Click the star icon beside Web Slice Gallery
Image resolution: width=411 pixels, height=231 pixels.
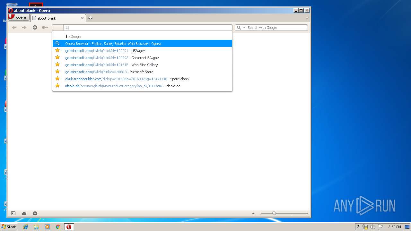click(x=57, y=64)
